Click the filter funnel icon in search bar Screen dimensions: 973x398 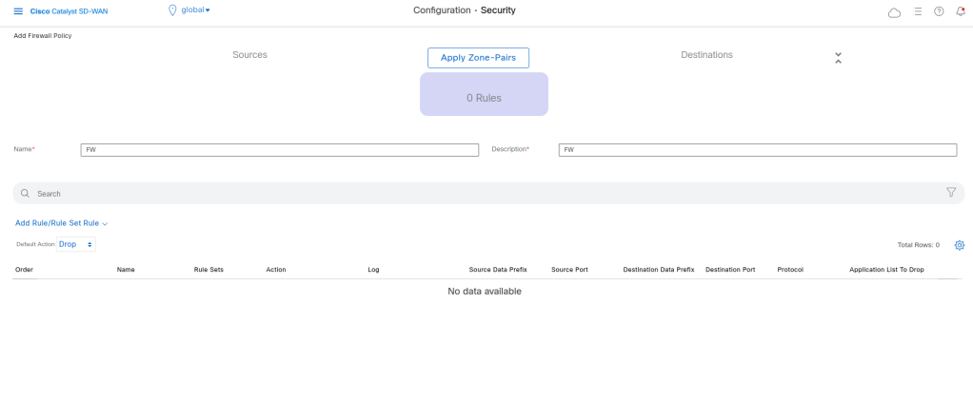pyautogui.click(x=950, y=192)
